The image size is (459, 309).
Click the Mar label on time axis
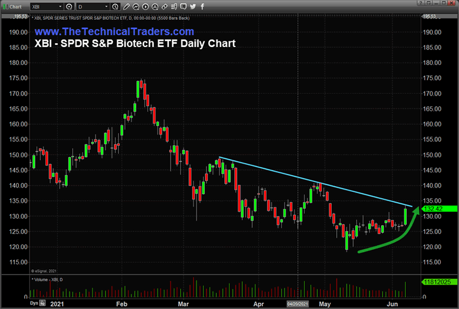183,304
